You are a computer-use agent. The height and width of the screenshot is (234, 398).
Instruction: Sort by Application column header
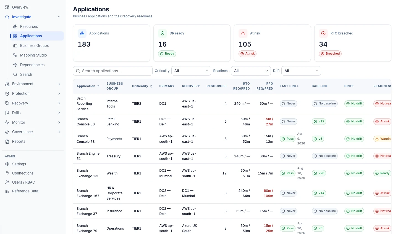coord(88,86)
